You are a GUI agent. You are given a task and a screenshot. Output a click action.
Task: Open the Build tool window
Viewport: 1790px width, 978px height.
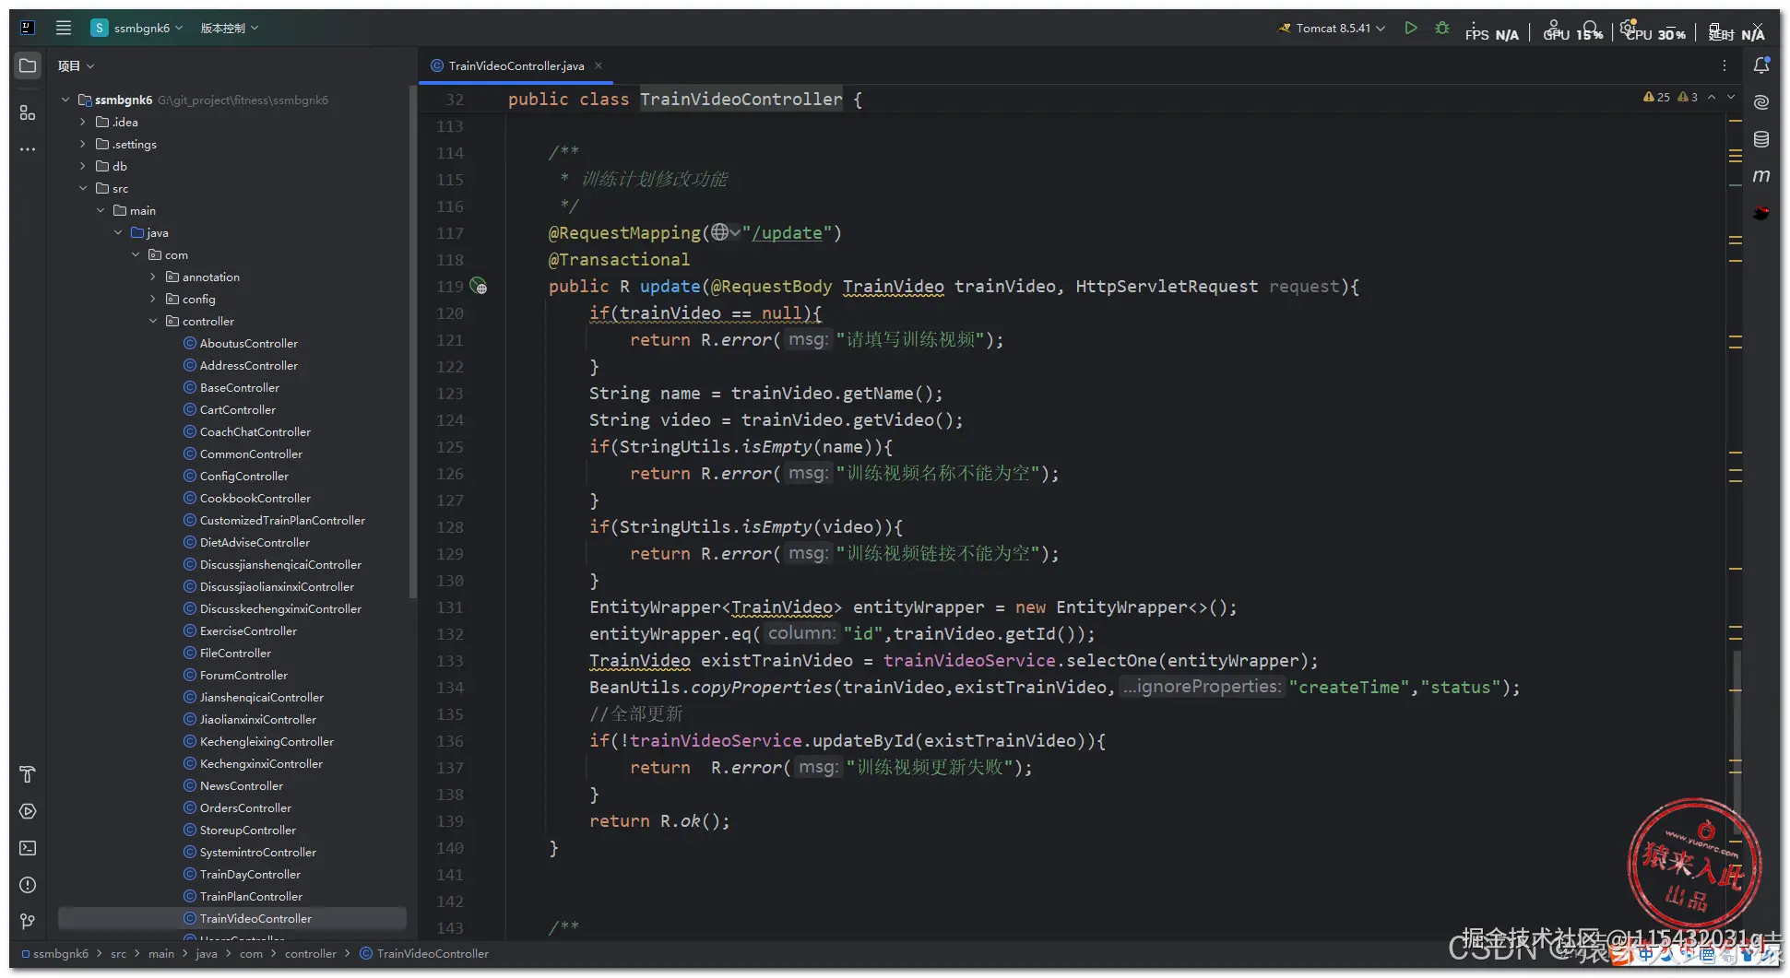click(28, 774)
